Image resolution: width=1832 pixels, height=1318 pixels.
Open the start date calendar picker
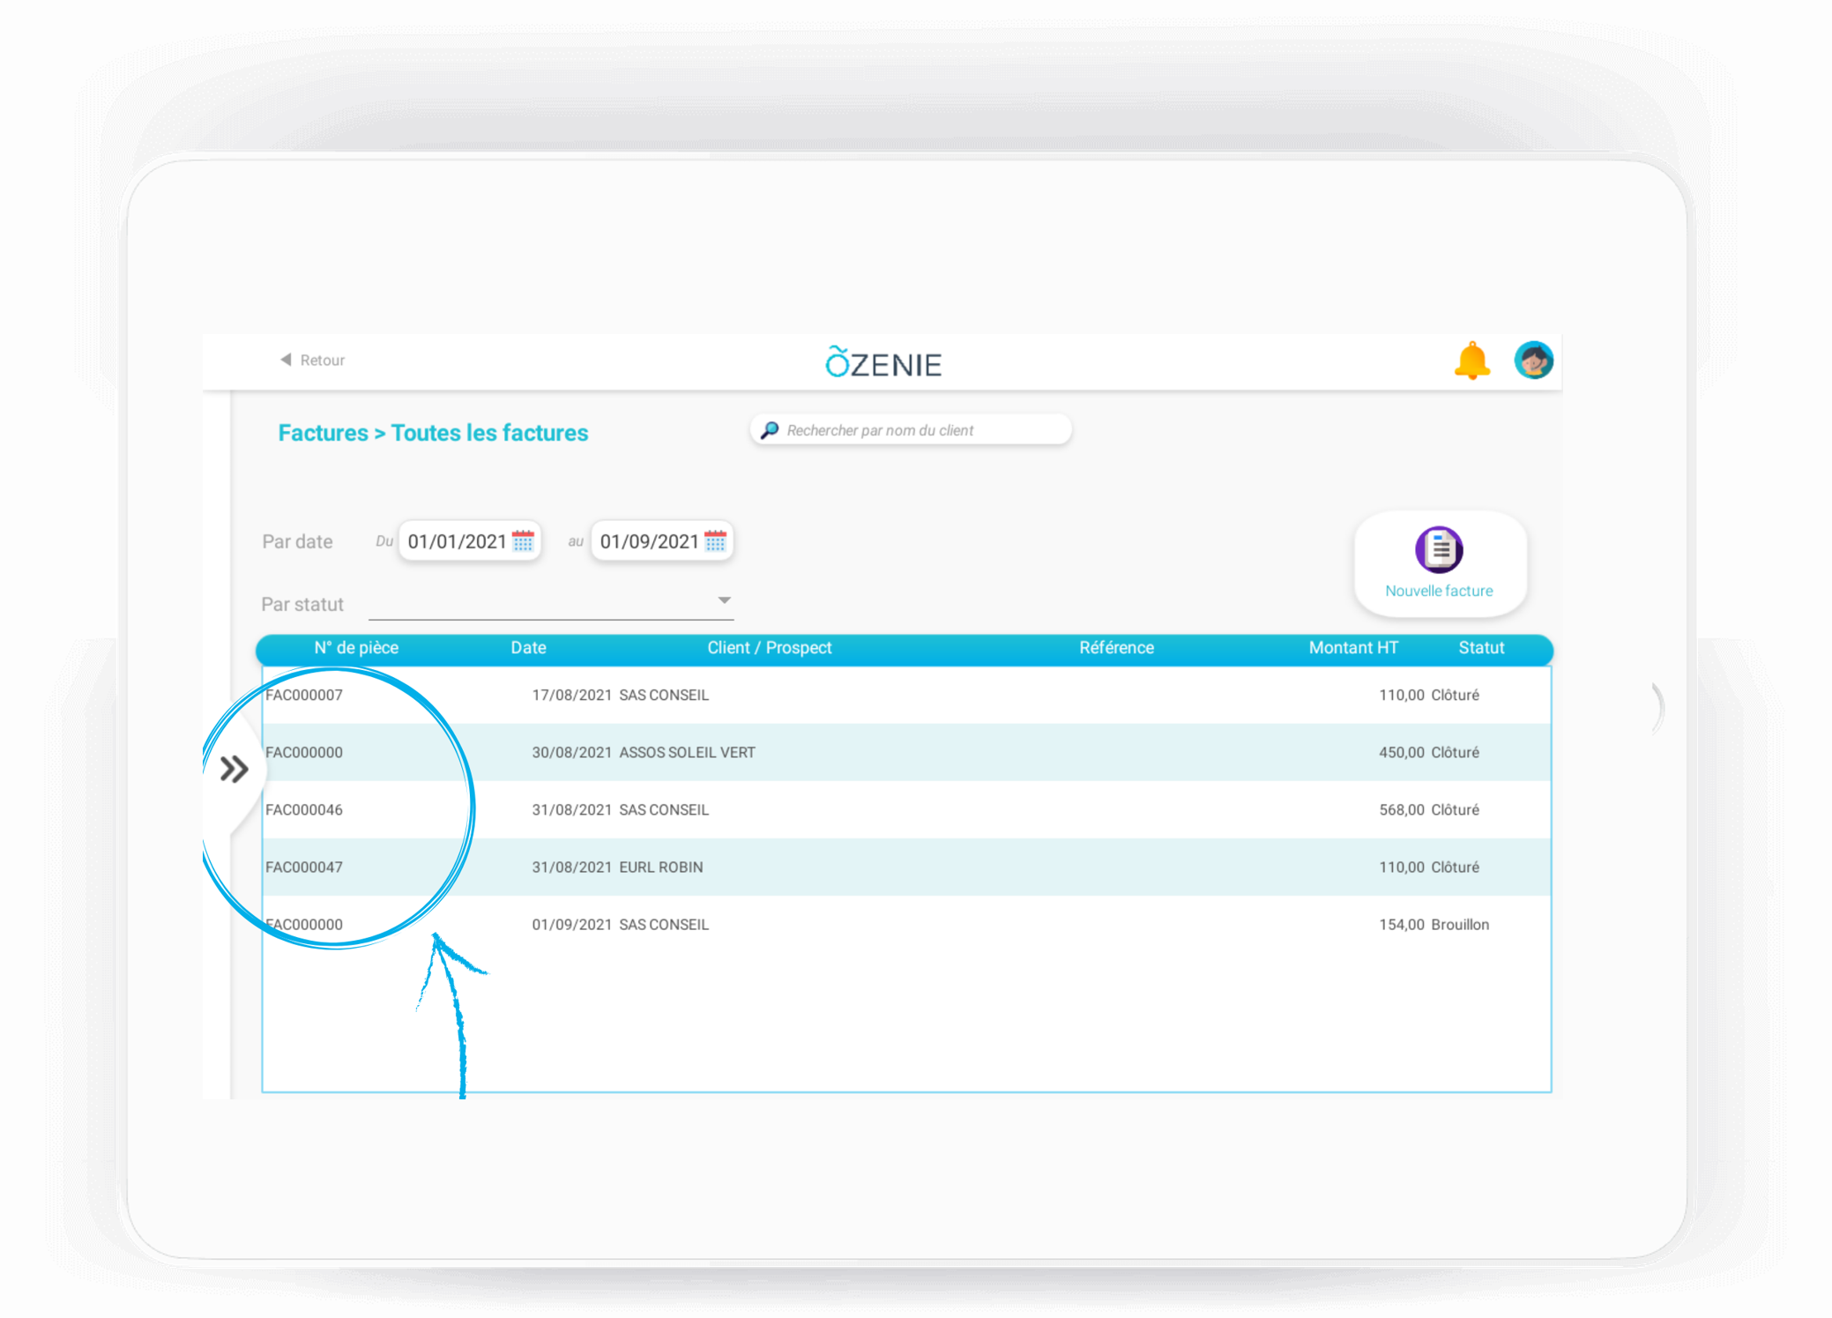pyautogui.click(x=523, y=540)
